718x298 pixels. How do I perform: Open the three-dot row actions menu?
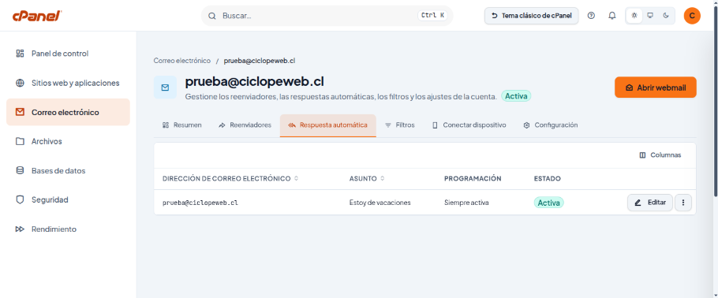[x=683, y=203]
